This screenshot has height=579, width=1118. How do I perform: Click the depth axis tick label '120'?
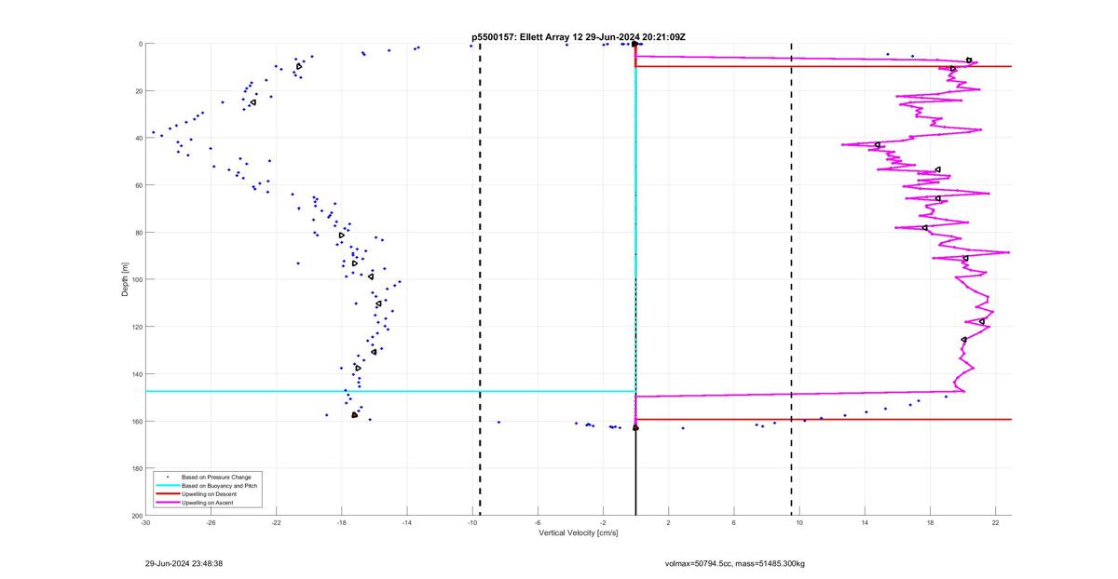[x=136, y=327]
